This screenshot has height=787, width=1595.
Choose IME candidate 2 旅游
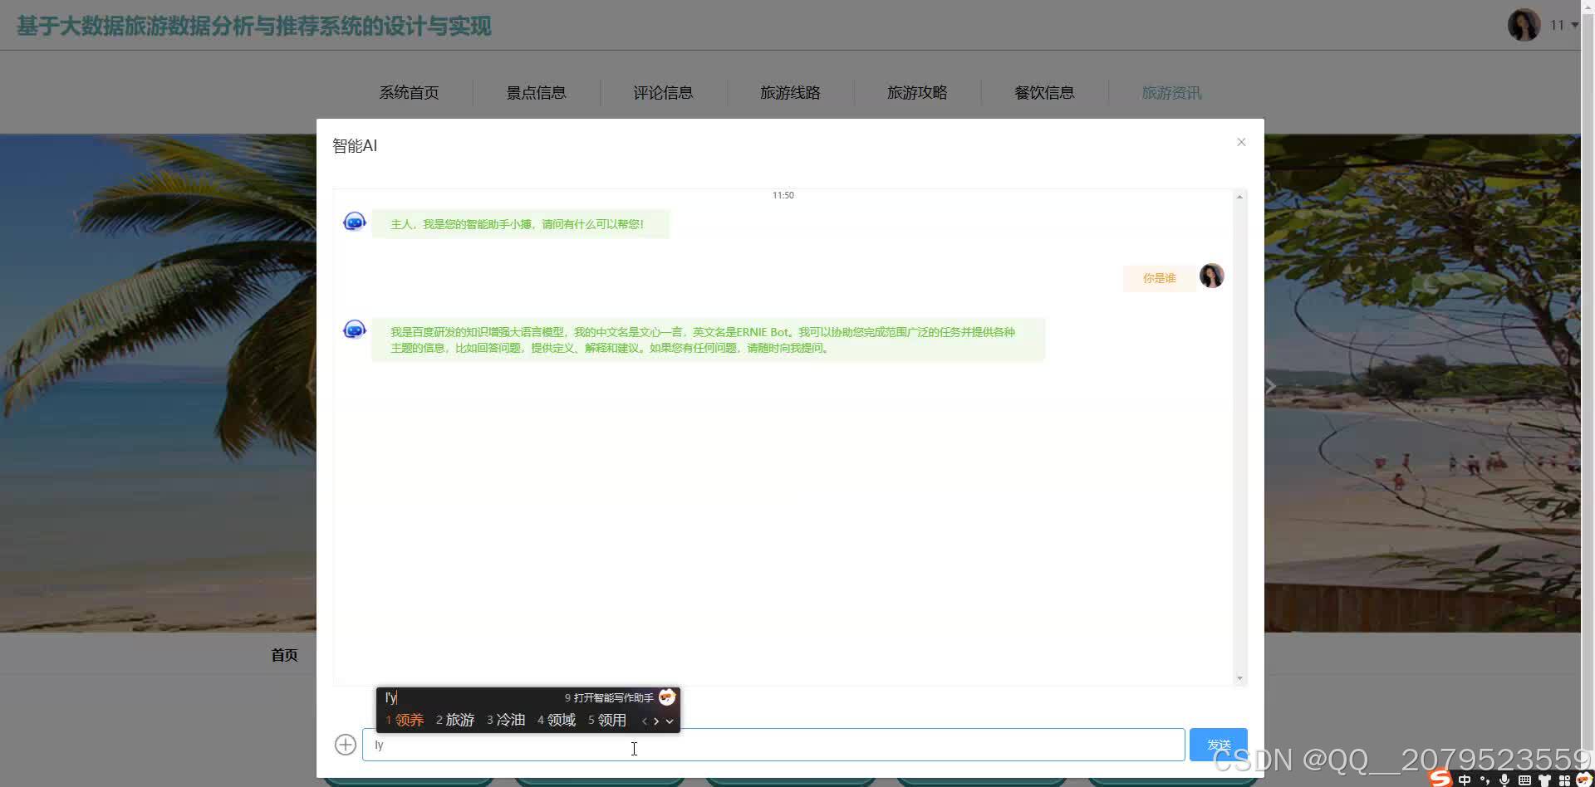coord(455,720)
